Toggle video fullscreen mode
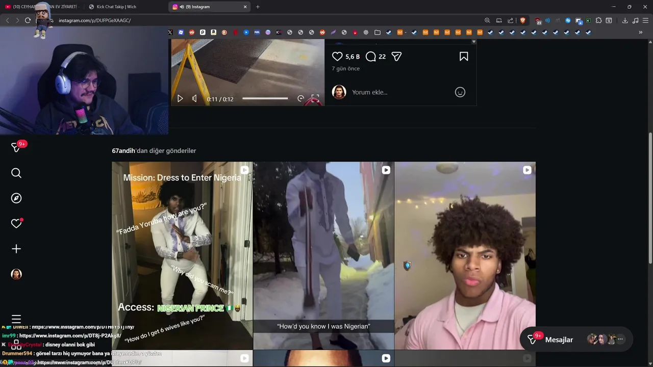Image resolution: width=653 pixels, height=367 pixels. coord(315,99)
